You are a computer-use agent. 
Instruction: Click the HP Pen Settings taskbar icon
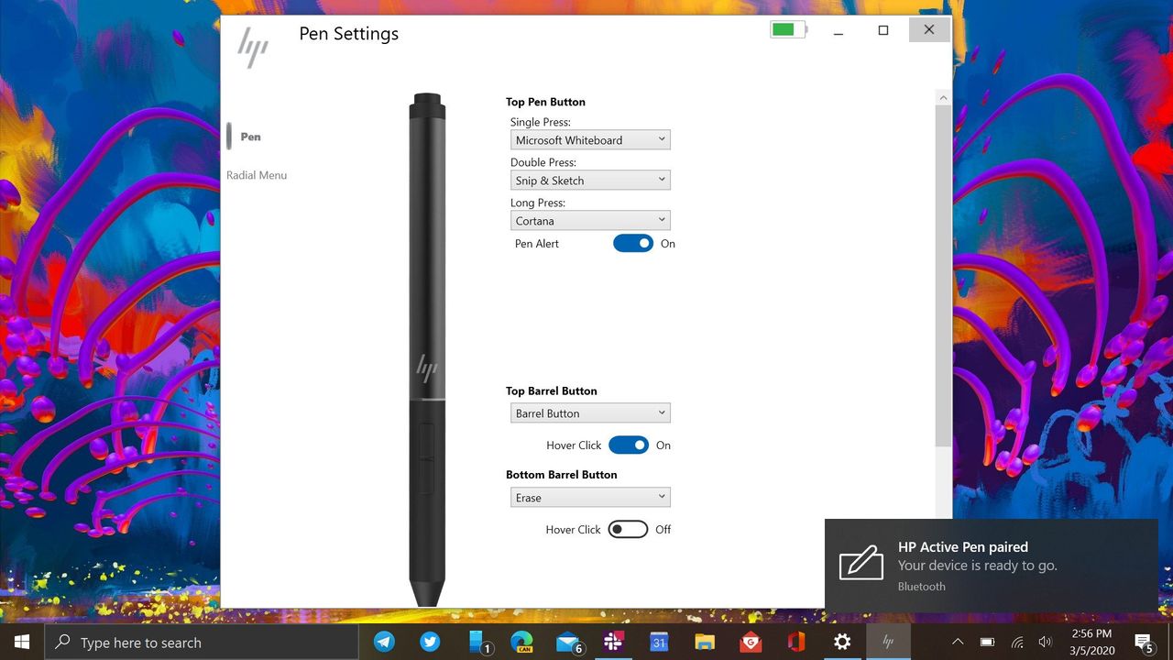click(888, 643)
